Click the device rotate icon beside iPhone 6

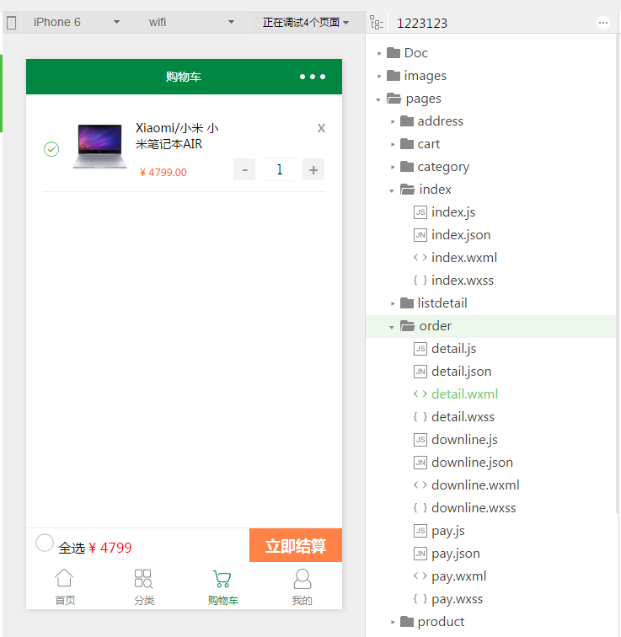[11, 23]
